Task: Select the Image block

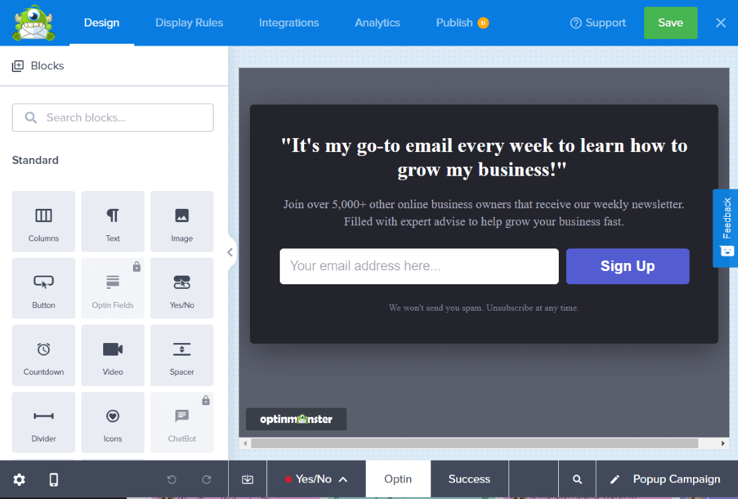Action: click(x=181, y=221)
